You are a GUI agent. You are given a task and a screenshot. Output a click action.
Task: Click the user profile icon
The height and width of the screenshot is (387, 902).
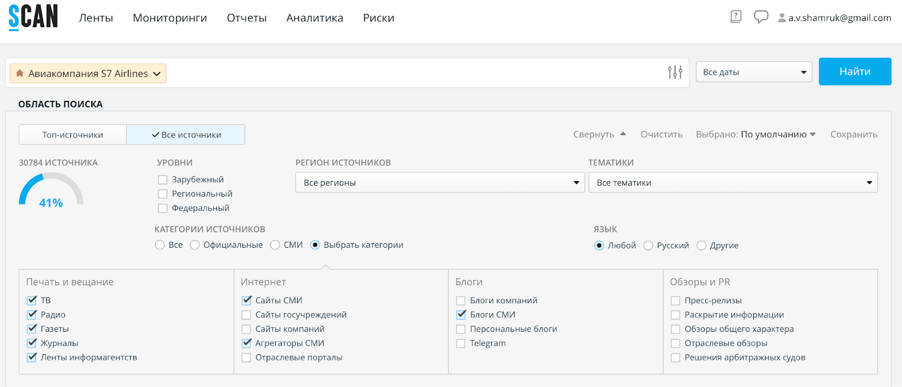pyautogui.click(x=782, y=18)
